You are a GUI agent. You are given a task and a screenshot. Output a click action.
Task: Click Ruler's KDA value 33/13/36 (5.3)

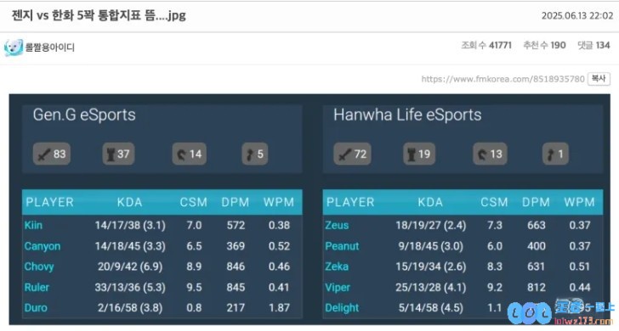(x=130, y=287)
